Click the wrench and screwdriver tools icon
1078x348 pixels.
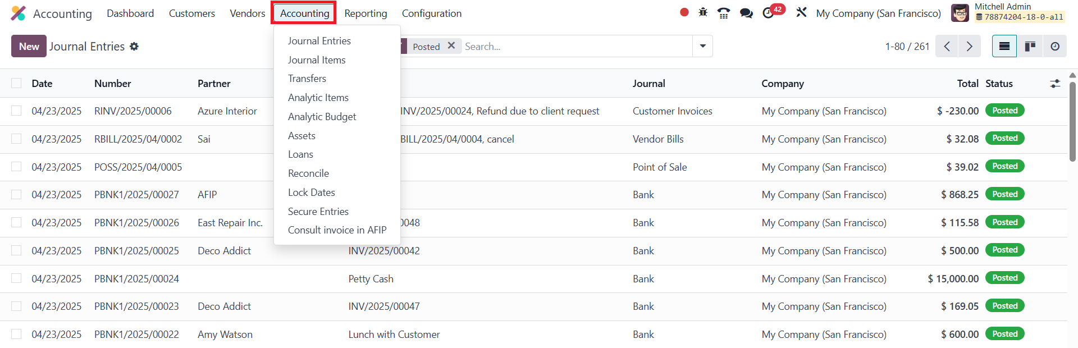[801, 12]
